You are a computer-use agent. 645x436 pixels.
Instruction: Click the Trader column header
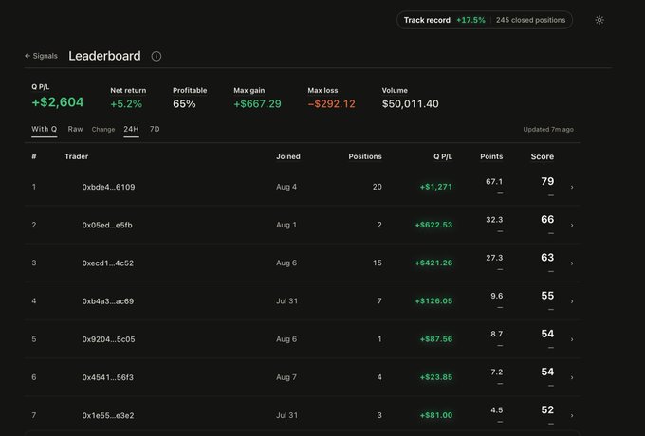[77, 156]
